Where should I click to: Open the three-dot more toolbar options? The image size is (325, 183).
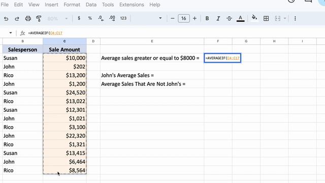click(x=295, y=18)
